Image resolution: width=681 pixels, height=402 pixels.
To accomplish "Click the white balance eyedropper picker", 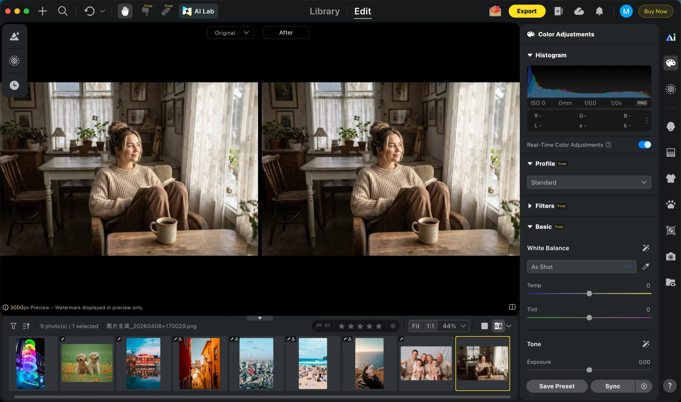I will tap(646, 266).
